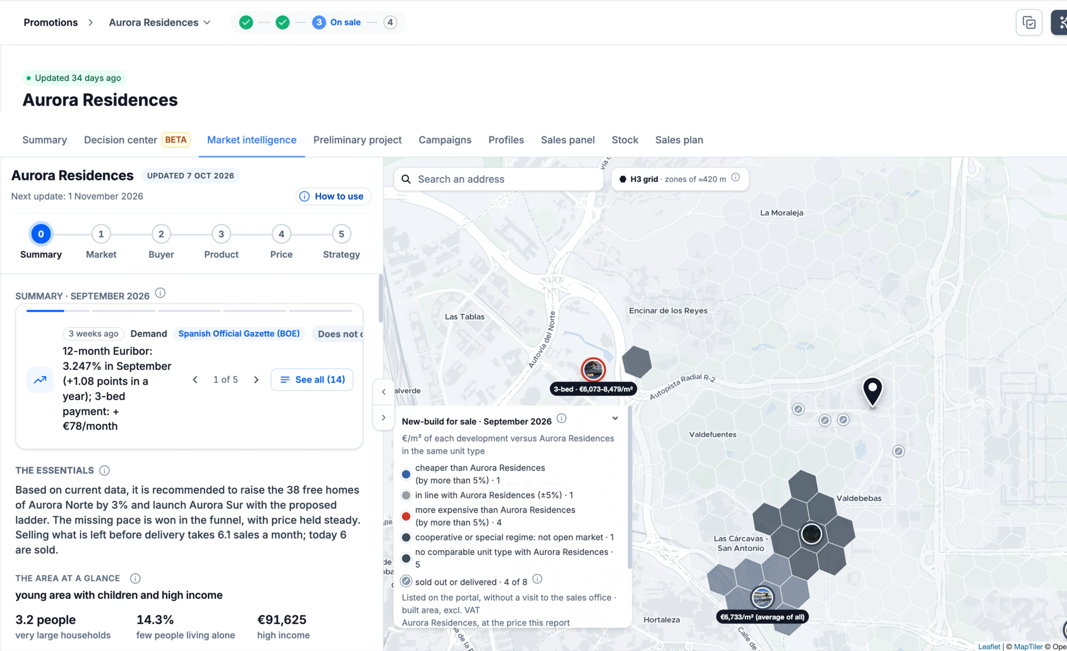The image size is (1067, 651).
Task: Open the Preliminary project tab
Action: click(x=357, y=140)
